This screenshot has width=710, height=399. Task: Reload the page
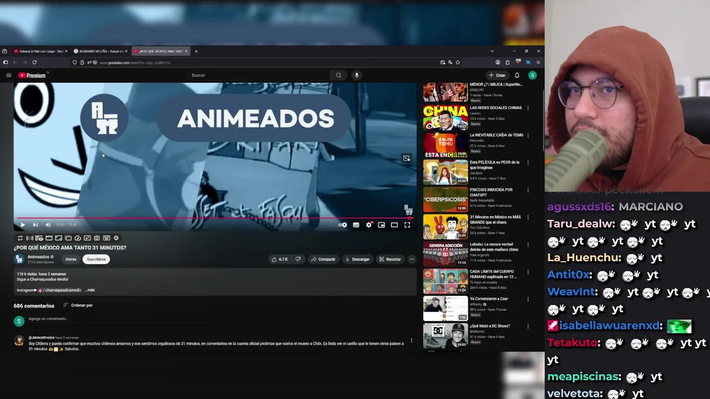34,63
